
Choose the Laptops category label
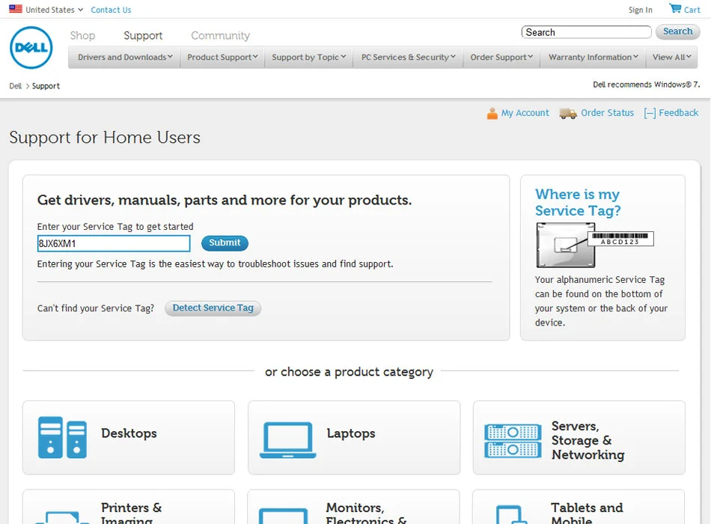351,433
